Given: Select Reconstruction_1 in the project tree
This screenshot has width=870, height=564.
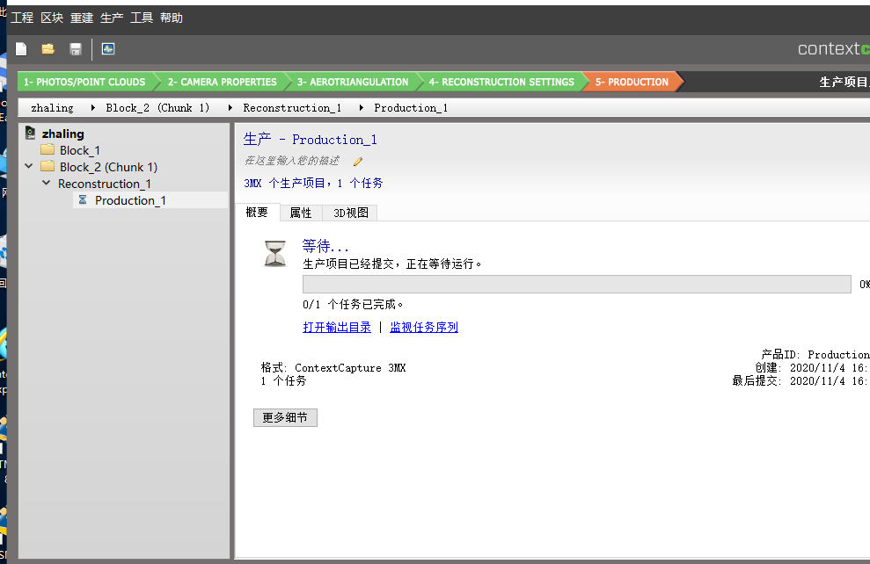Looking at the screenshot, I should pos(105,184).
